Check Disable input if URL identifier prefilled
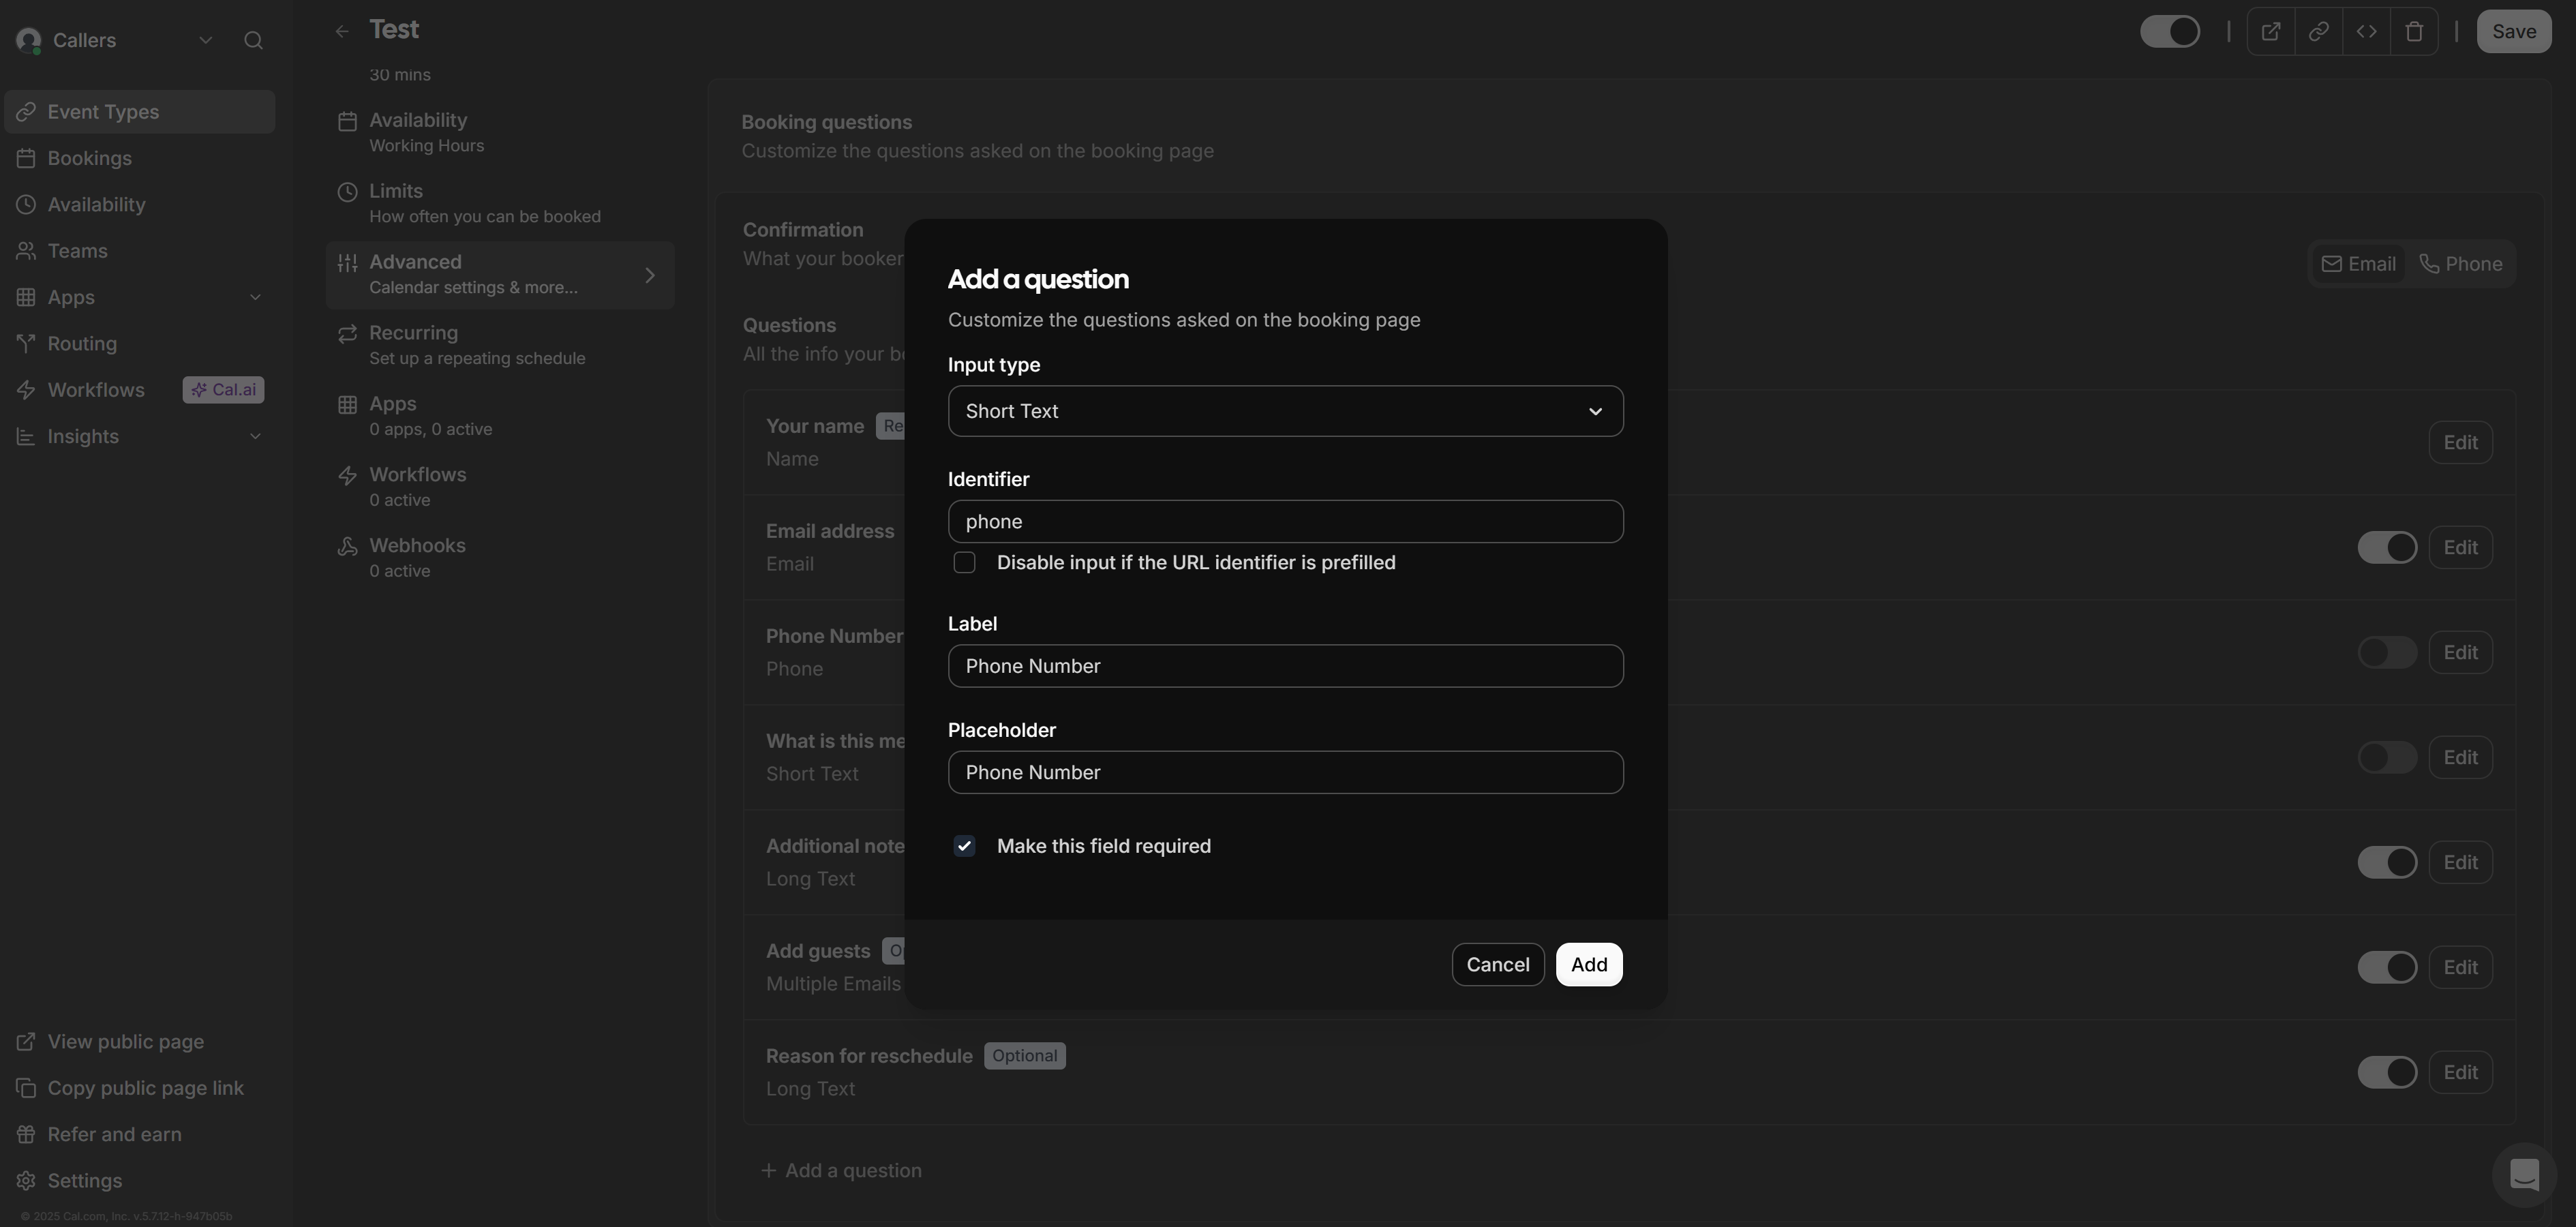 coord(964,562)
